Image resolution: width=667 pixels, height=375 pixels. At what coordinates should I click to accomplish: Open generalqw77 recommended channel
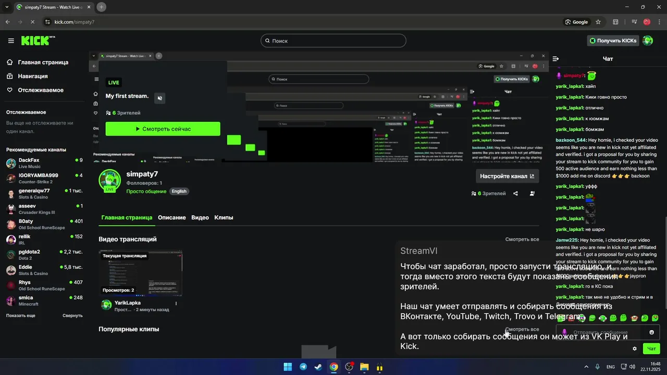click(x=44, y=194)
